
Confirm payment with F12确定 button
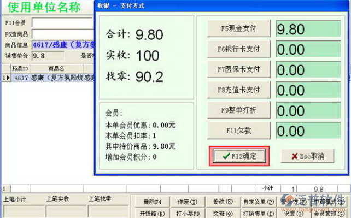click(239, 156)
